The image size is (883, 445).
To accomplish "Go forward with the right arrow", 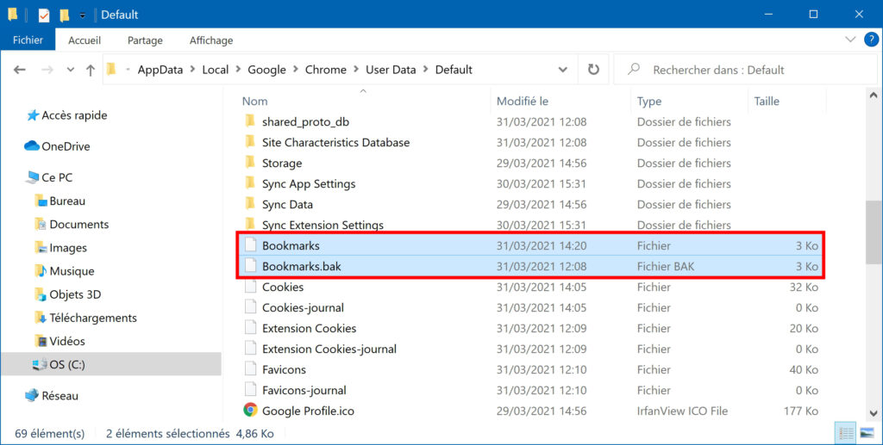I will pyautogui.click(x=47, y=70).
